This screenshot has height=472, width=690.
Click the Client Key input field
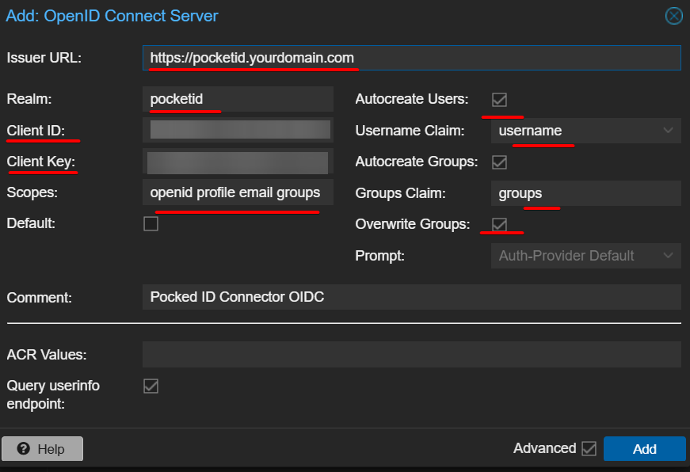(238, 162)
